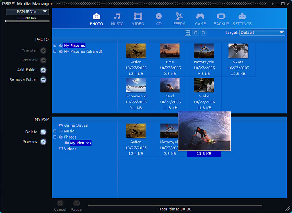Screen dimensions: 292x213
Task: Switch to the VIDEO section
Action: click(x=138, y=17)
